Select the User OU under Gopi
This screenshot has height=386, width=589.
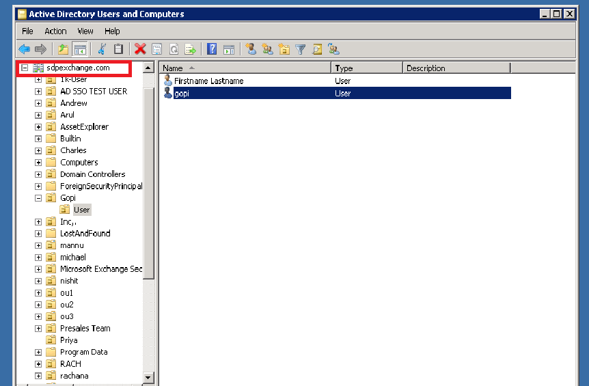[81, 210]
